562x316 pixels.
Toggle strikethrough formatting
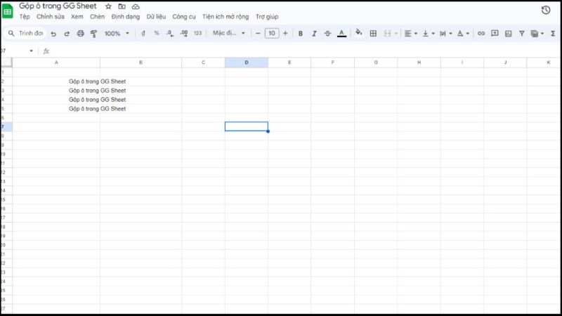point(327,33)
